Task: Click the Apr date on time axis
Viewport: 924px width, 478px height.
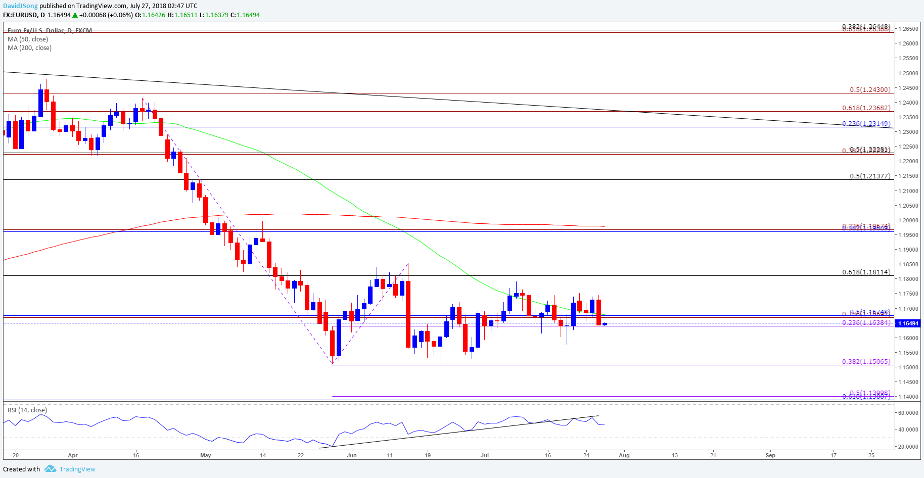Action: (72, 455)
